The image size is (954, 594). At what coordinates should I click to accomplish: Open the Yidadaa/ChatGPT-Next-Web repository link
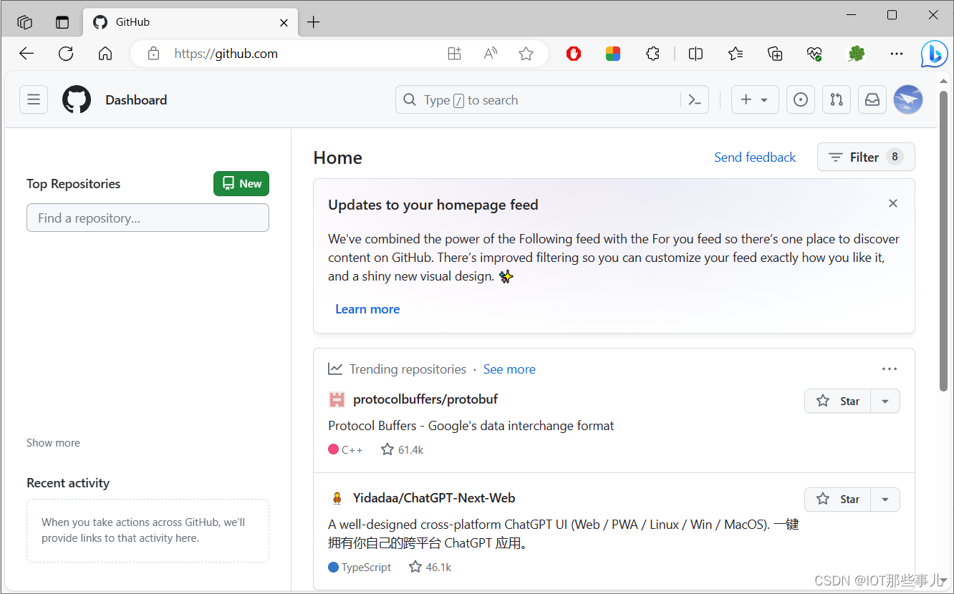(x=434, y=498)
